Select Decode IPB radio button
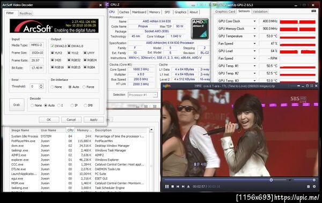322x203 pixels. click(85, 106)
